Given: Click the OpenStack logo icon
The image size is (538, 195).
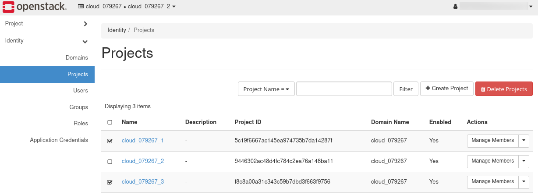Looking at the screenshot, I should [8, 7].
